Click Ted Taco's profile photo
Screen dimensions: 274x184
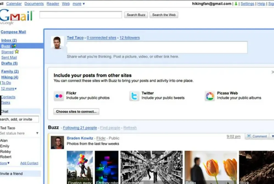pos(57,43)
